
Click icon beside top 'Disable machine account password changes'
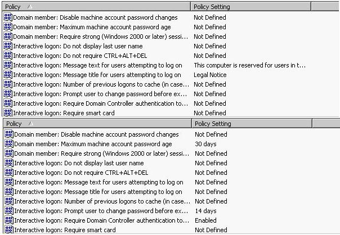8,17
